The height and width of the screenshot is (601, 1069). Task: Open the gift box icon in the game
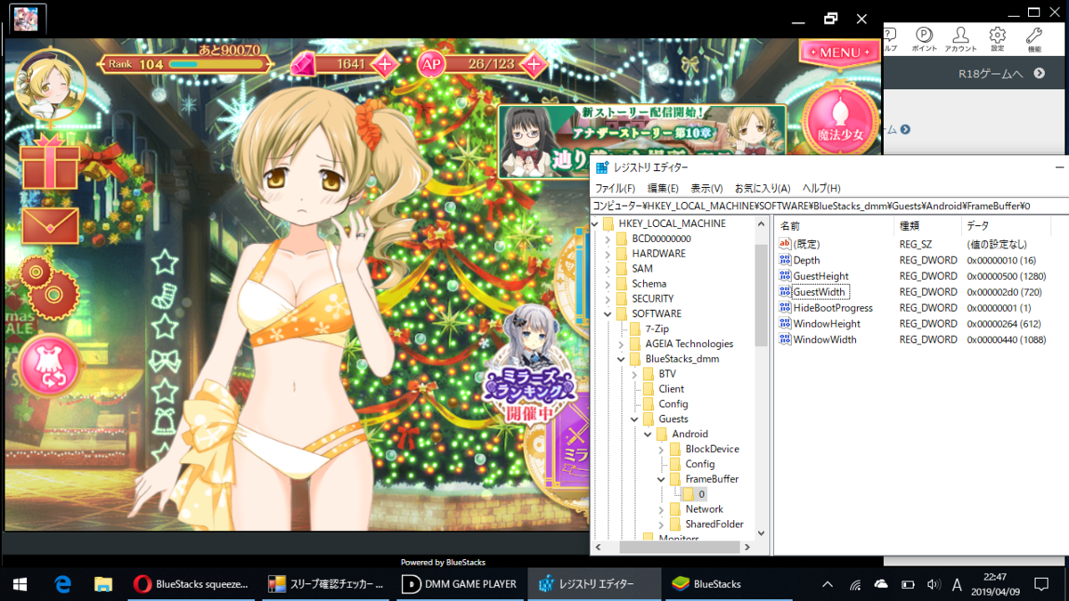pos(51,167)
